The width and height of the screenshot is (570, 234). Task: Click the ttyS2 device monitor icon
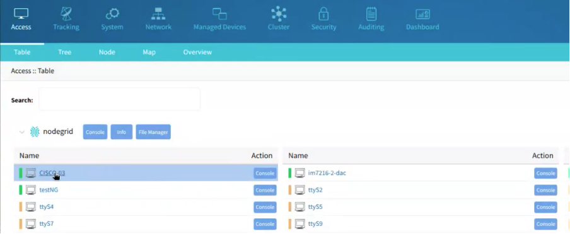(x=300, y=190)
